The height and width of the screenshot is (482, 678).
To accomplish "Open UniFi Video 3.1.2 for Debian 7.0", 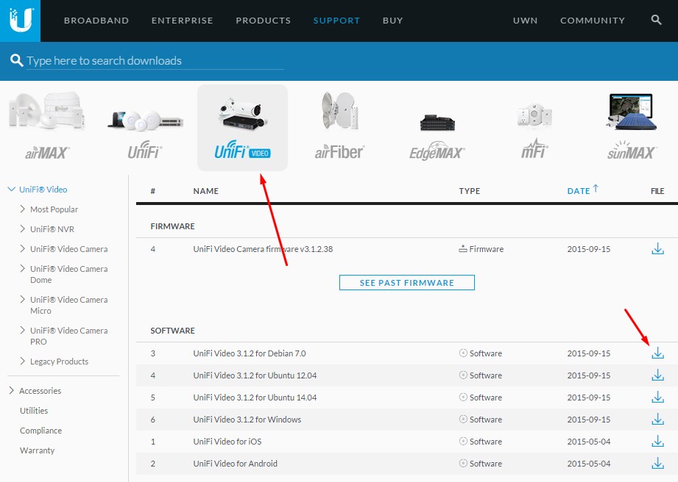I will pyautogui.click(x=250, y=353).
